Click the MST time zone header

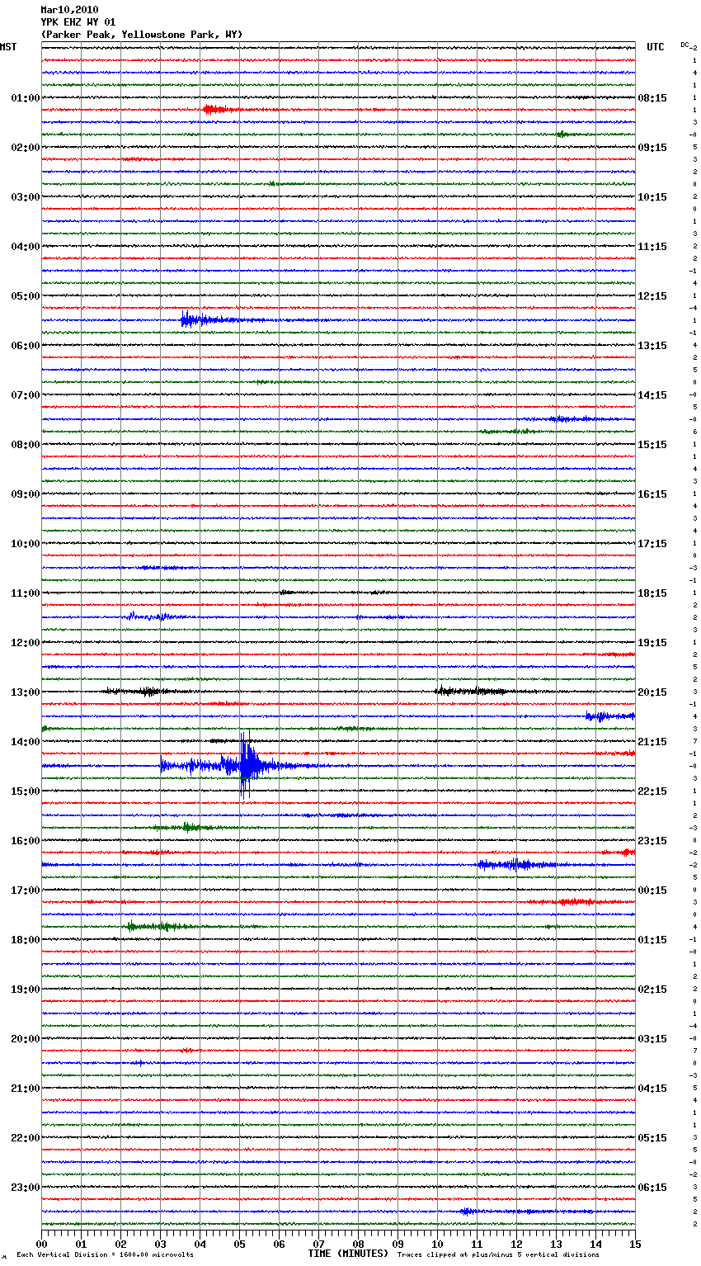(8, 47)
